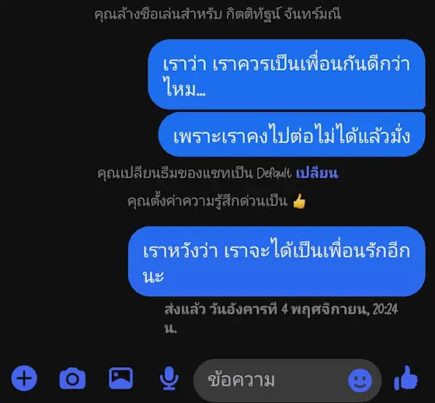Open the emoji picker smiley face
Viewport: 435px width, 403px height.
click(360, 380)
